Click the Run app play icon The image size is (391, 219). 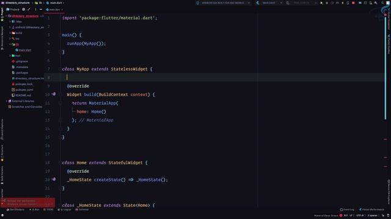pos(321,3)
